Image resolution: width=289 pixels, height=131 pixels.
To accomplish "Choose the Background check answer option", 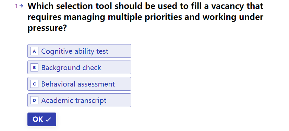I will pos(79,67).
